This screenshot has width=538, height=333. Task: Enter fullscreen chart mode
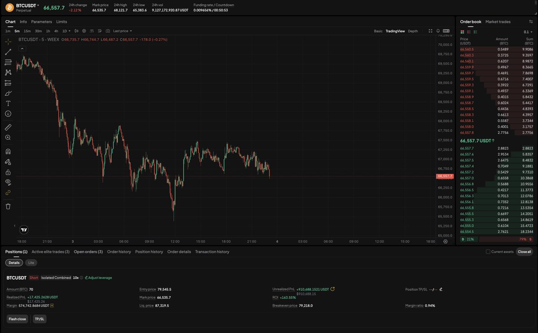430,31
